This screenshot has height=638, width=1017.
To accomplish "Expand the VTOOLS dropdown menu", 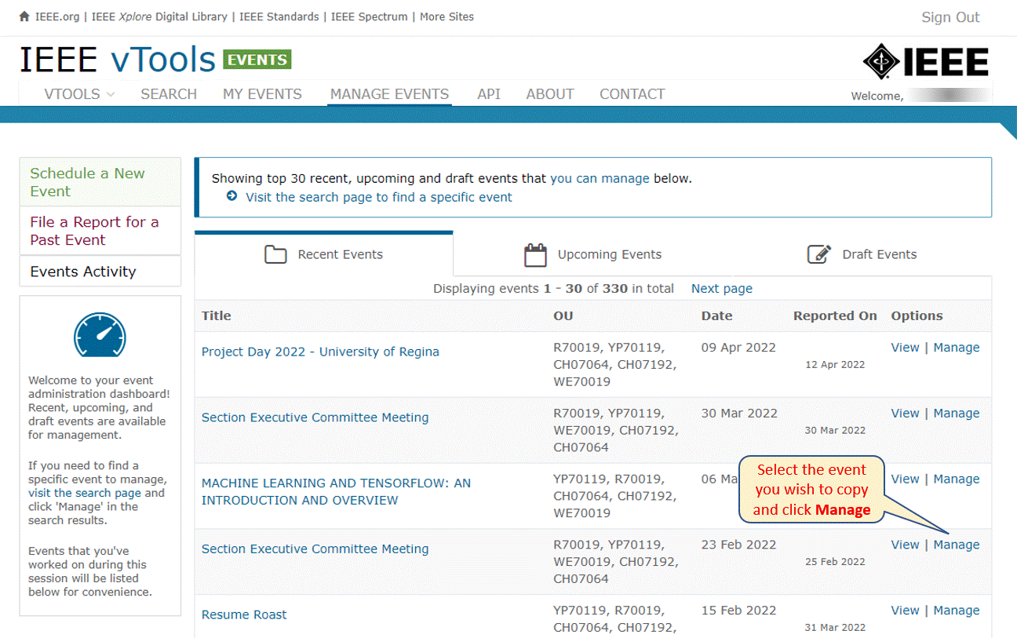I will (79, 94).
